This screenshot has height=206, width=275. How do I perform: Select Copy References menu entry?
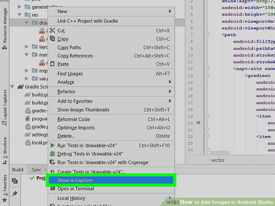[x=111, y=56]
